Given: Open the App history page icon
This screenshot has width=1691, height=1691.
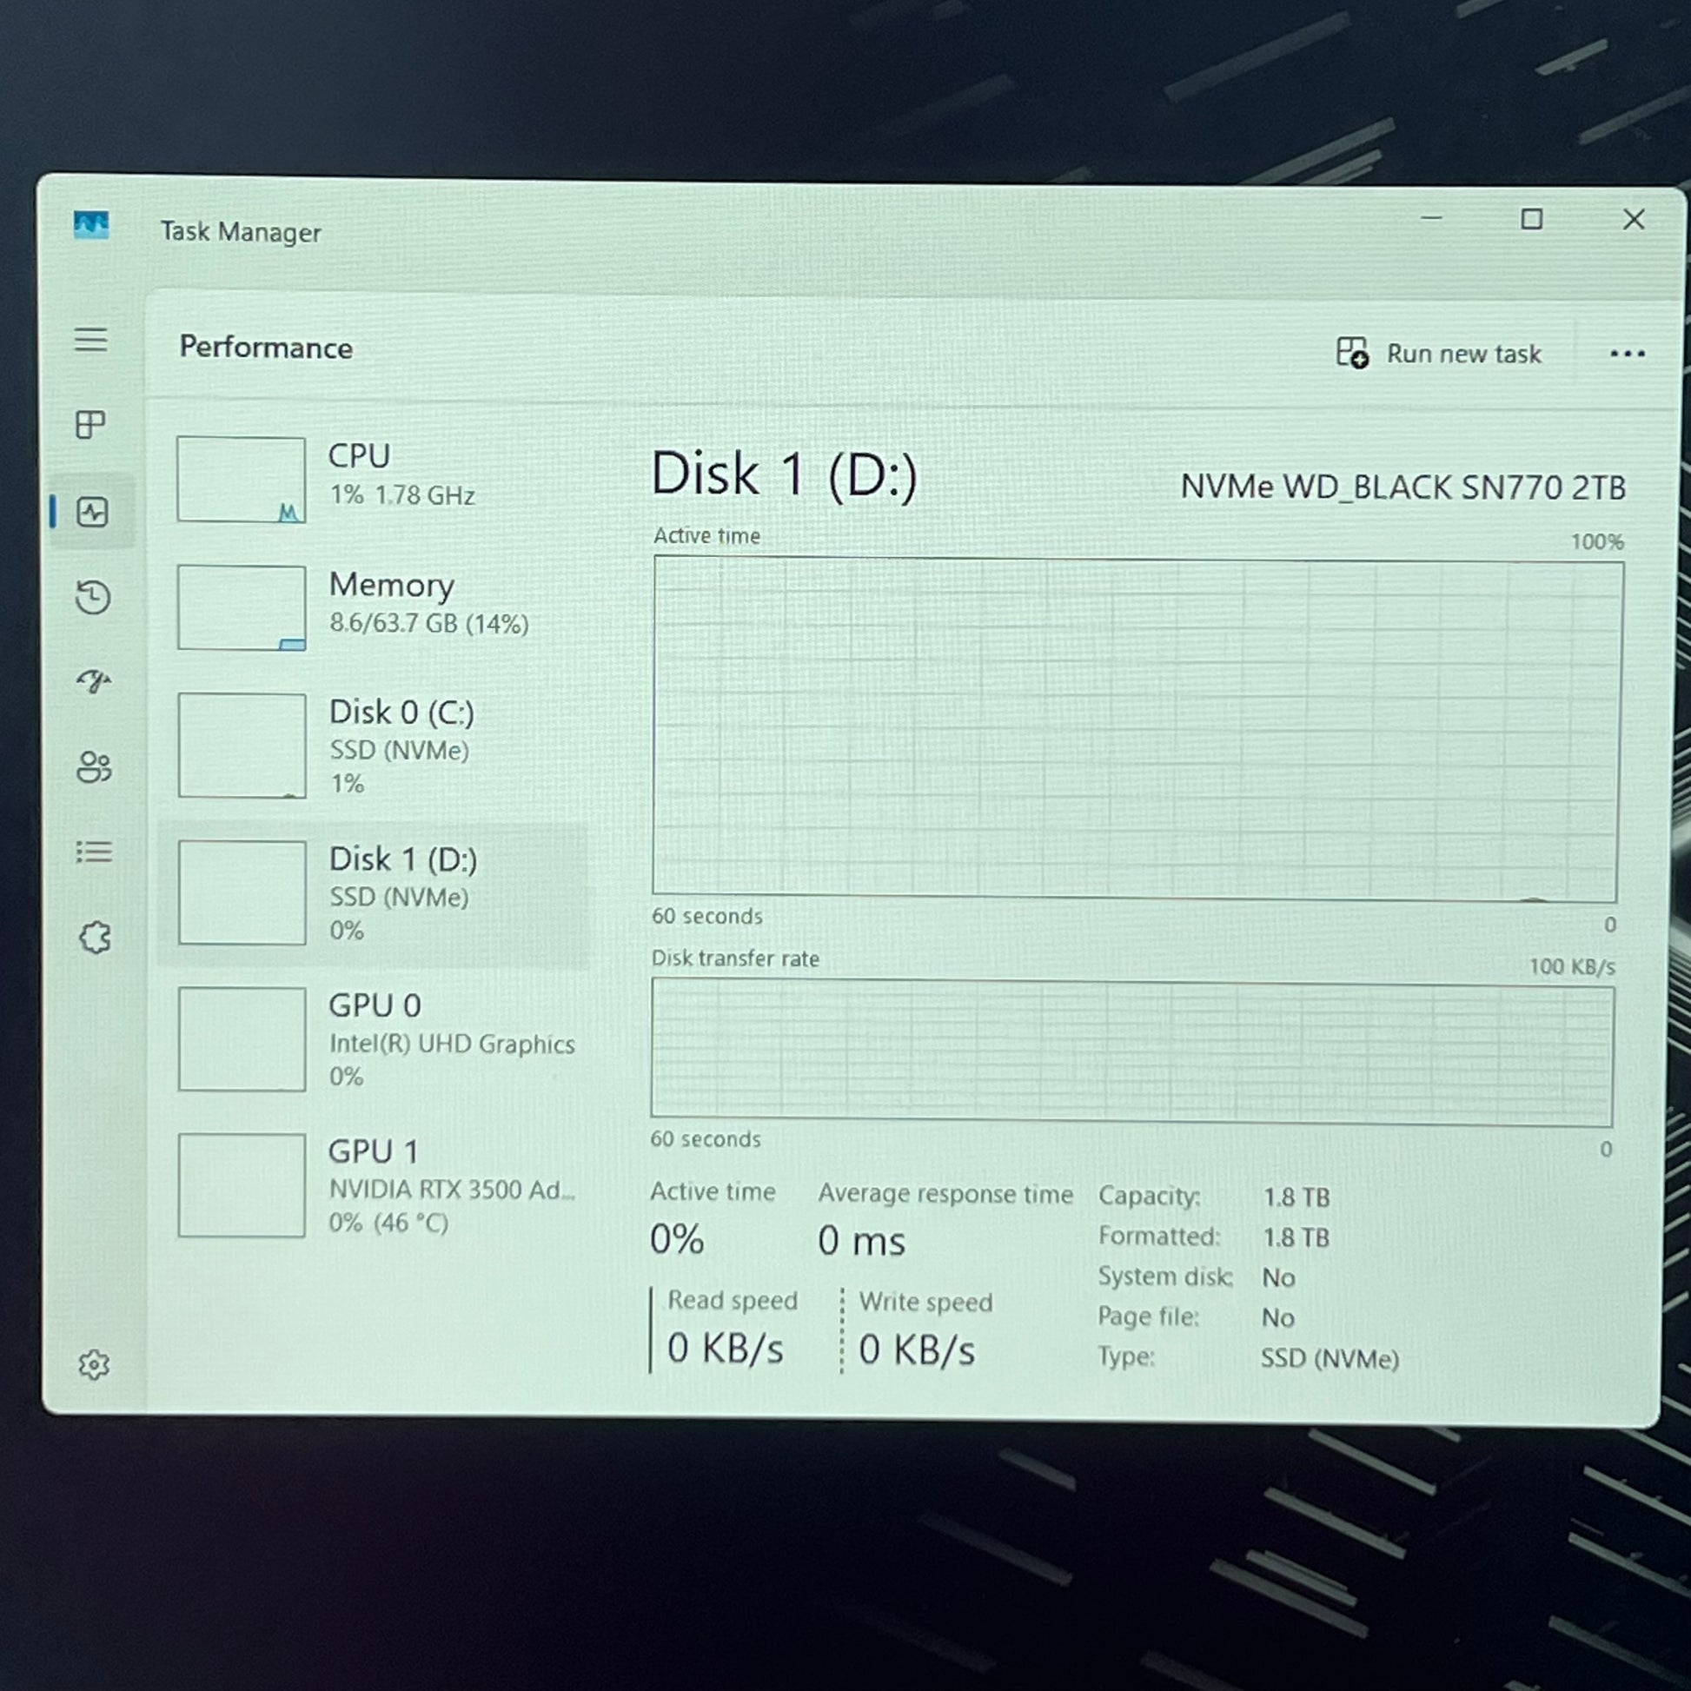Looking at the screenshot, I should (93, 598).
